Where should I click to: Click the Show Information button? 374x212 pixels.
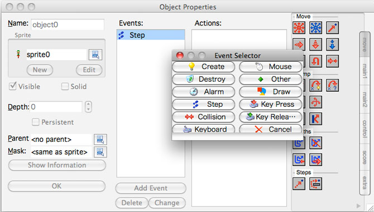57,165
